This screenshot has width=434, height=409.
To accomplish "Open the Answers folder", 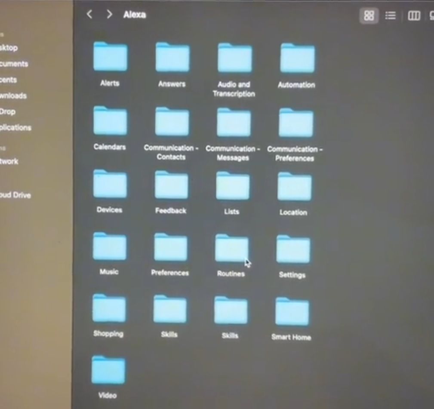I will [172, 57].
